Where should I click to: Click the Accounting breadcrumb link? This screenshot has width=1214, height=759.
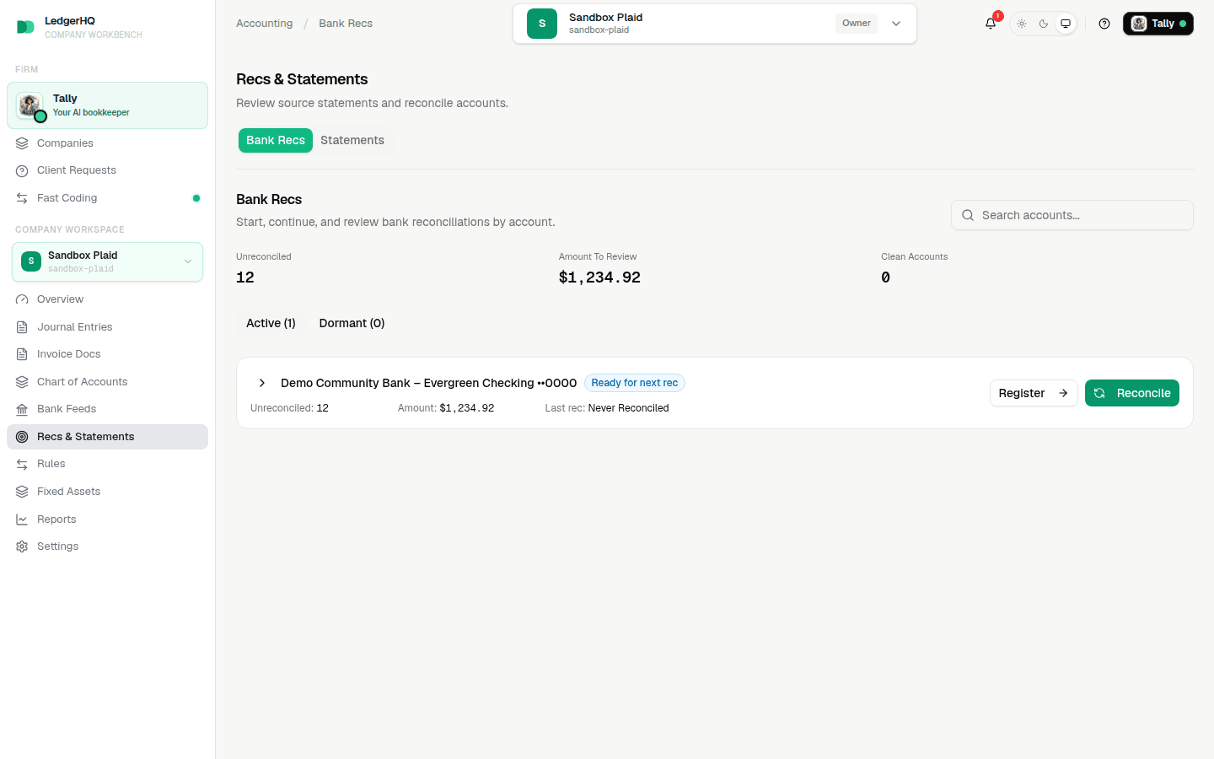(265, 24)
